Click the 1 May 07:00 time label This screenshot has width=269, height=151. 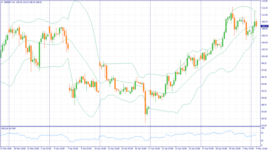click(248, 149)
